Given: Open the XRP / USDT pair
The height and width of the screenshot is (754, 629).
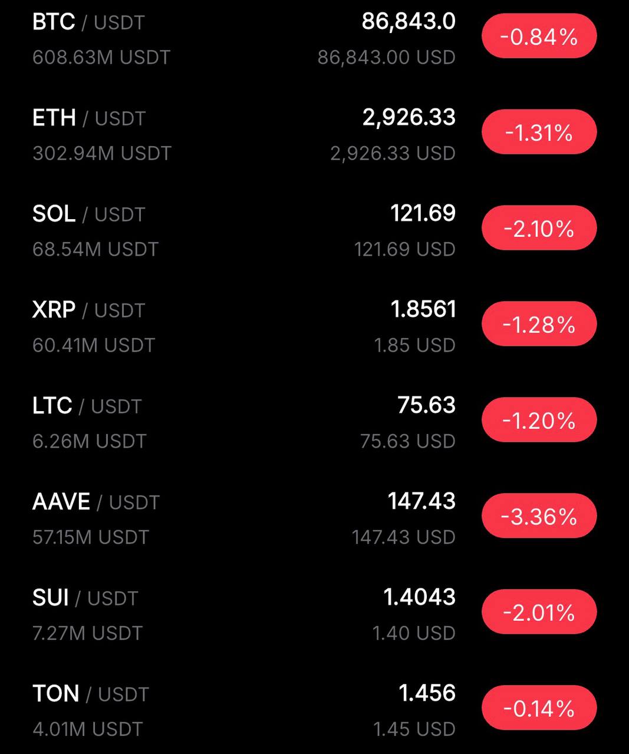Looking at the screenshot, I should click(x=88, y=310).
